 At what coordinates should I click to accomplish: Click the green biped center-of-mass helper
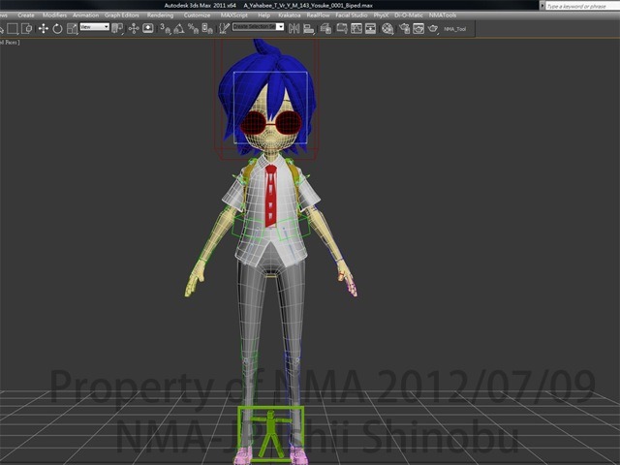pyautogui.click(x=271, y=434)
